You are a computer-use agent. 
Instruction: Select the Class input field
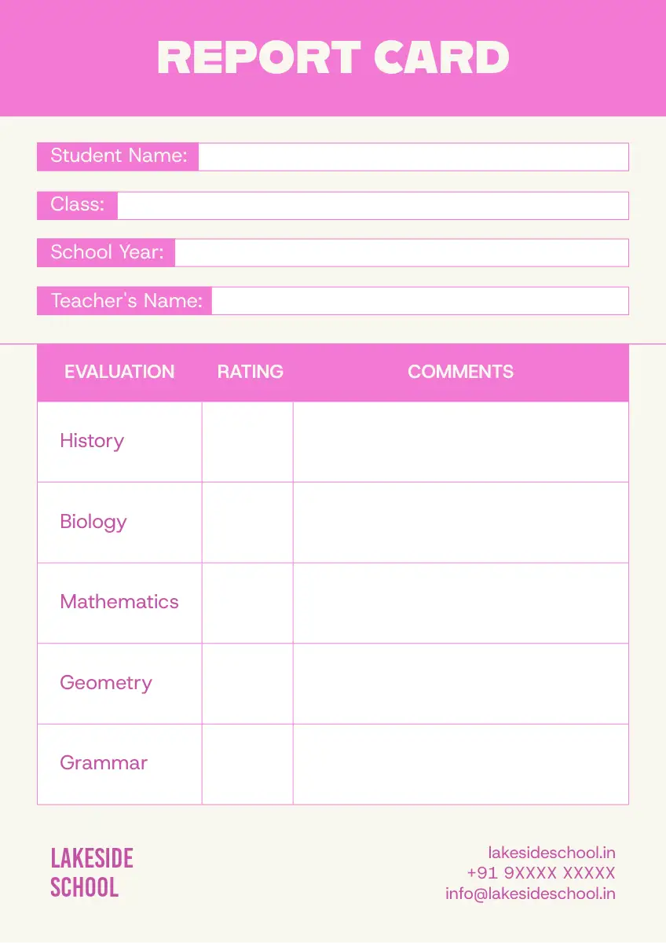[x=373, y=205]
